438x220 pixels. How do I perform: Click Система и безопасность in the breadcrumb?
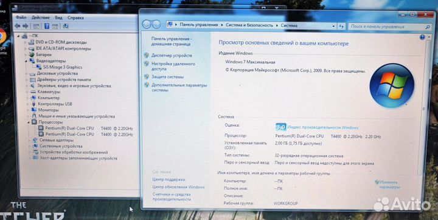tap(249, 25)
